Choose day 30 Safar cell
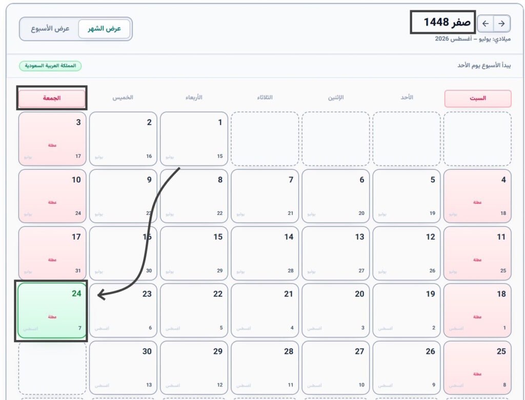This screenshot has width=525, height=400. pyautogui.click(x=123, y=368)
